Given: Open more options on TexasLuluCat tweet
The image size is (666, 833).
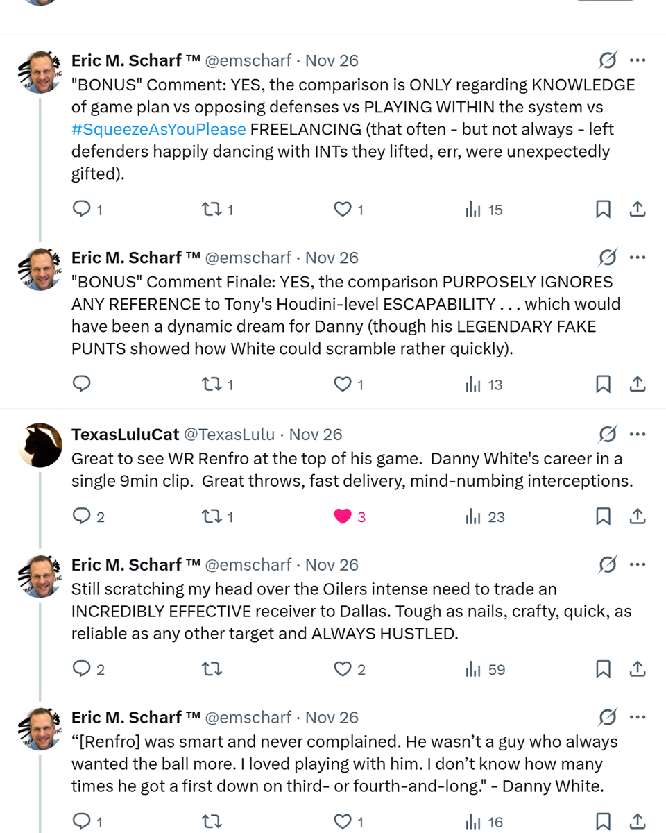Looking at the screenshot, I should [638, 434].
